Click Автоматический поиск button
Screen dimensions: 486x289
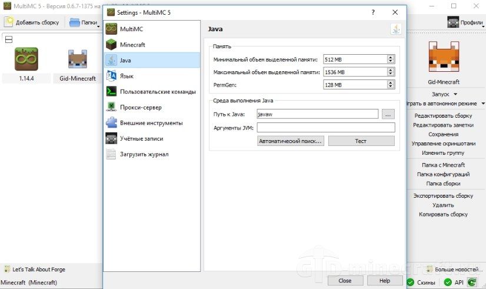click(x=291, y=141)
